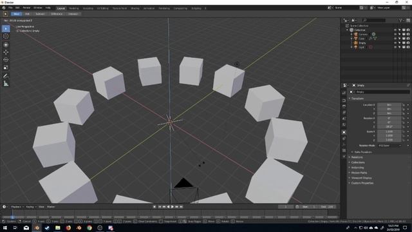Open the Windows Start menu
This screenshot has width=412, height=232.
click(x=5, y=227)
